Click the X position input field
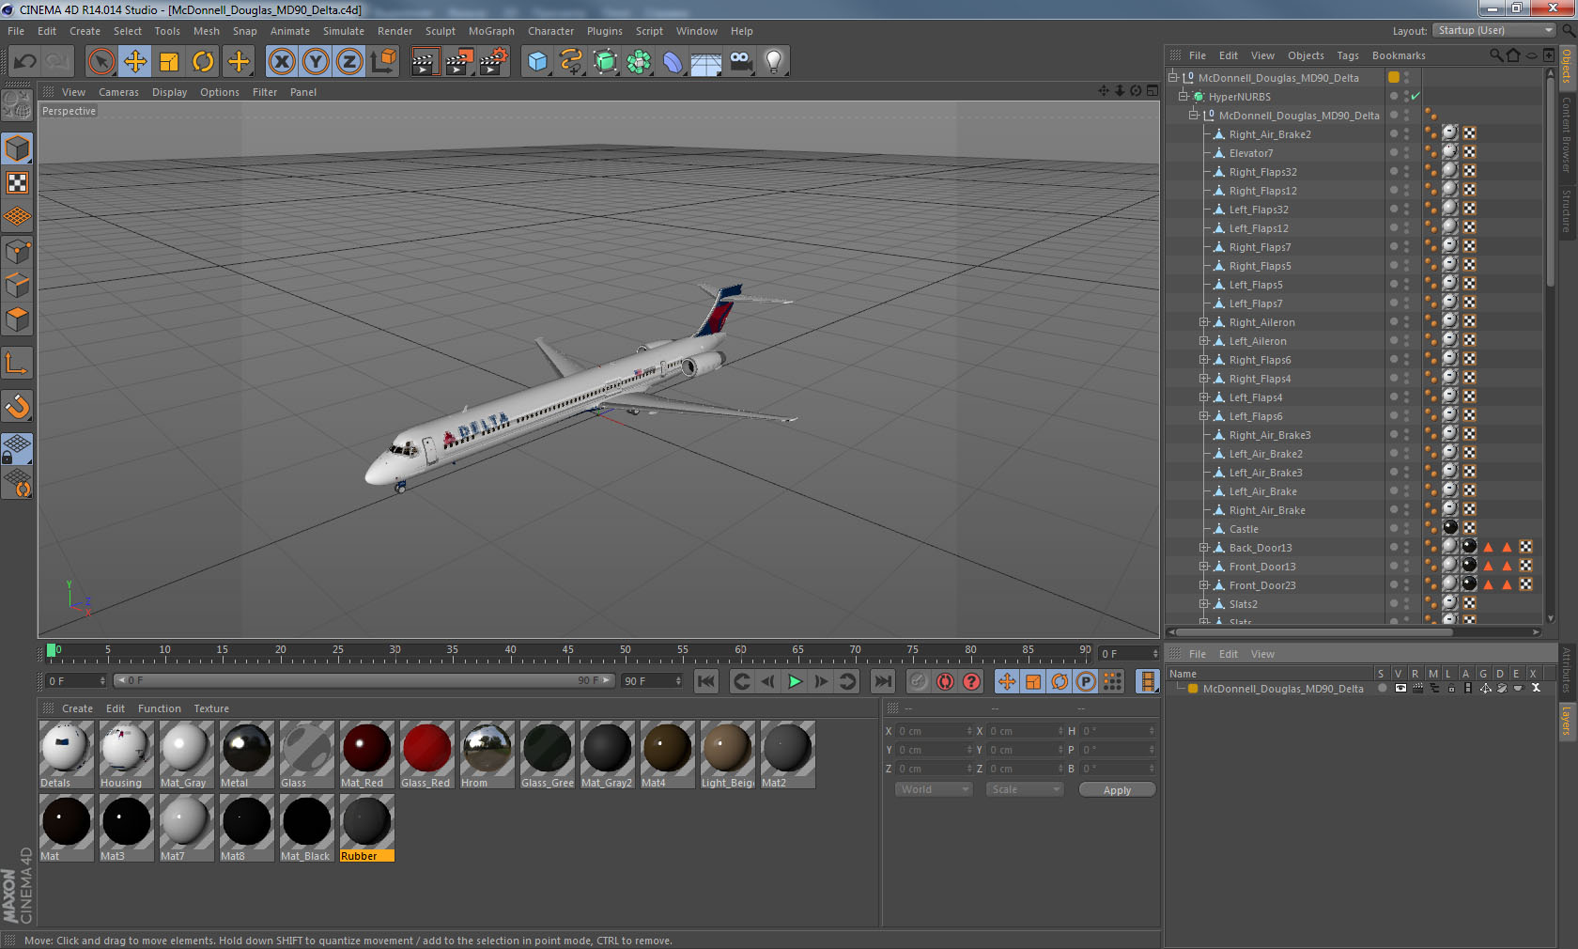 click(x=935, y=731)
